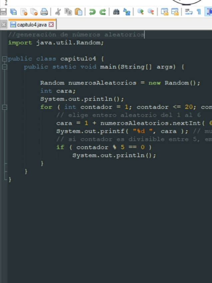Click the Print toolbar icon
The width and height of the screenshot is (212, 283).
pos(44,12)
